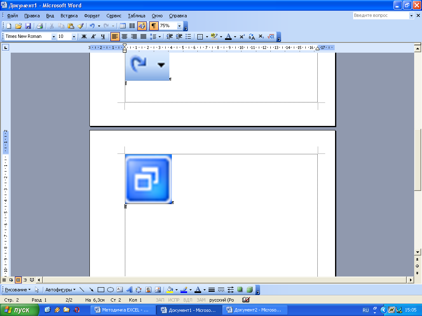Switch to Методичка EXCEL taskbar window
422x316 pixels.
click(x=123, y=310)
